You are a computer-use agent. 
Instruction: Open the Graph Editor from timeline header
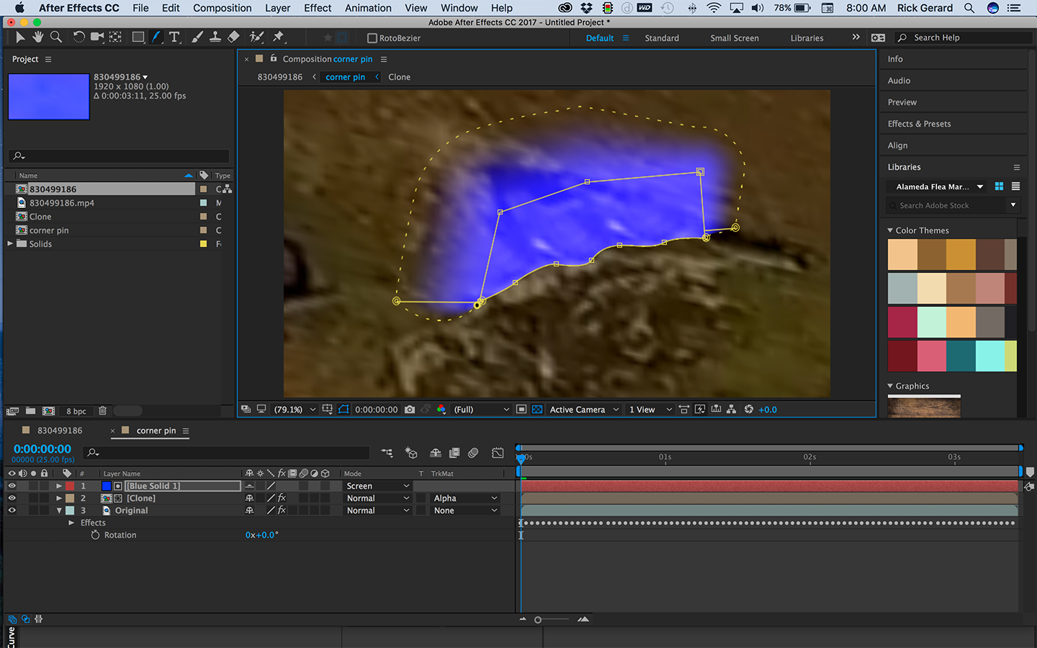pos(498,453)
